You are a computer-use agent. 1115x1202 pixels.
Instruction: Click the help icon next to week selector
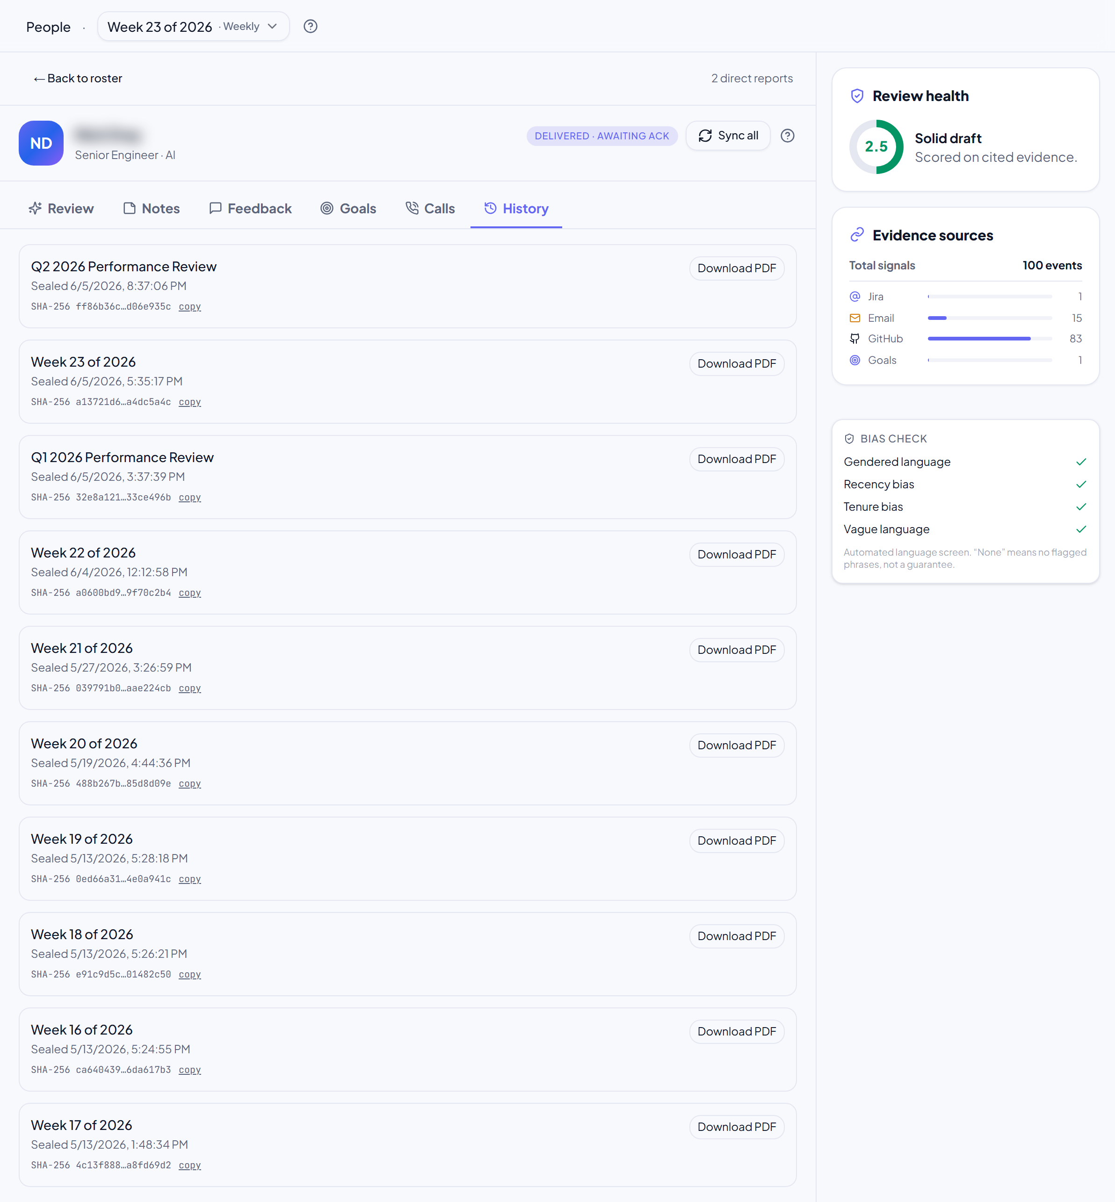pyautogui.click(x=310, y=27)
